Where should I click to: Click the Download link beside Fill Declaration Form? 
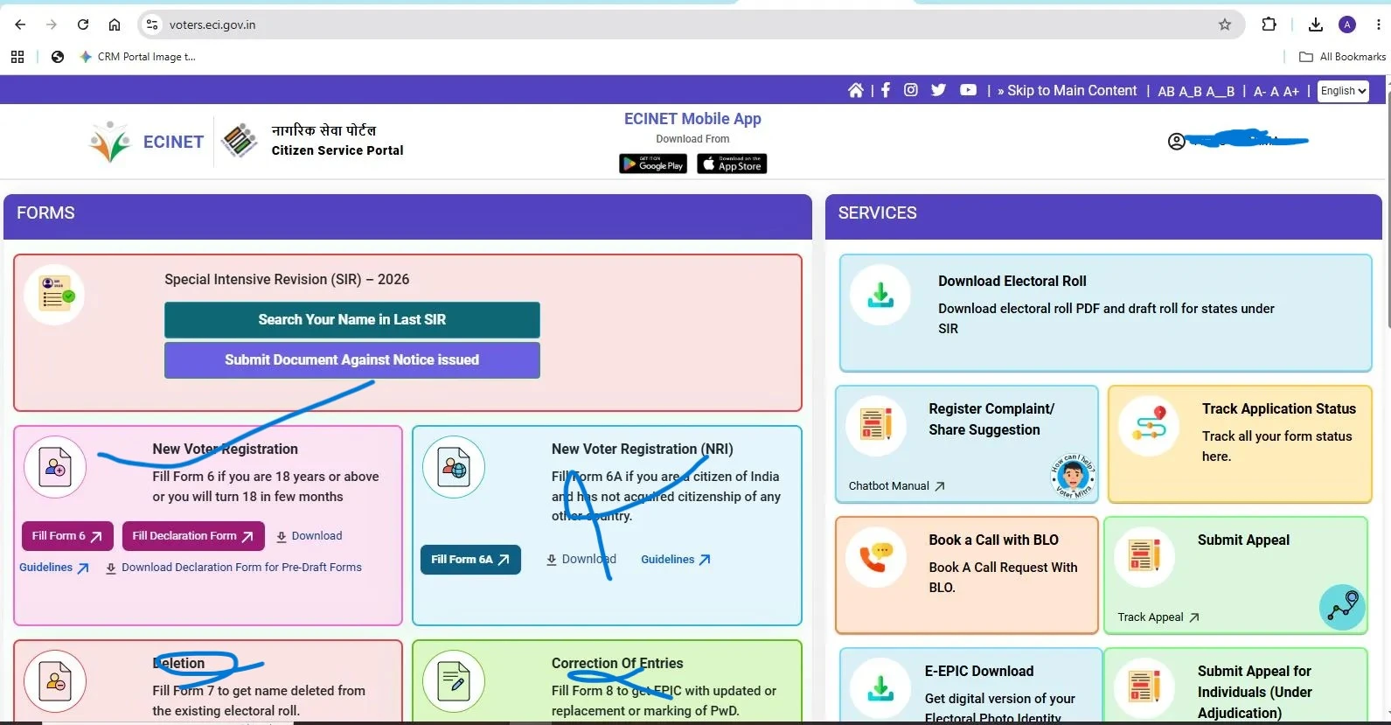pos(309,536)
